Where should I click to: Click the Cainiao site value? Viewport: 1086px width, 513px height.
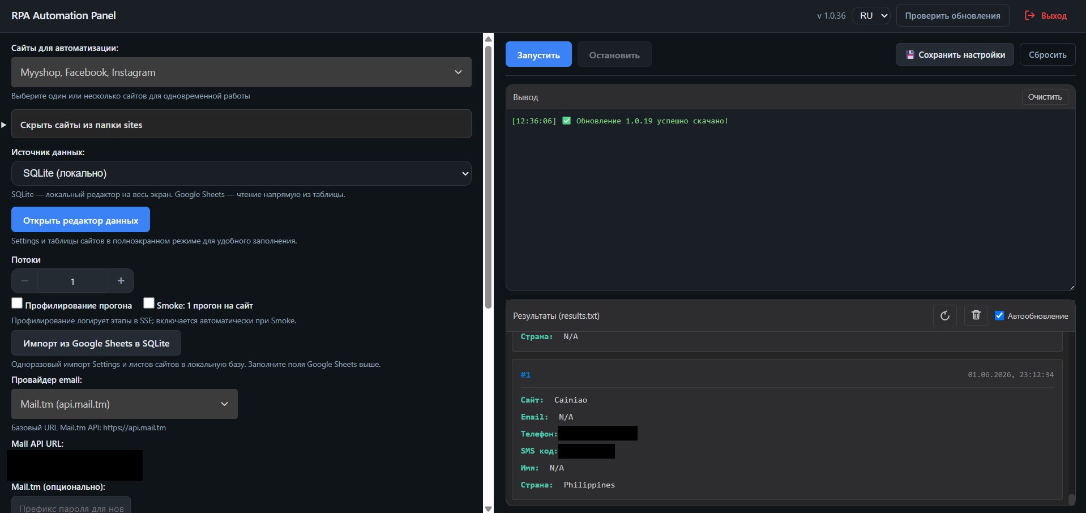point(571,400)
